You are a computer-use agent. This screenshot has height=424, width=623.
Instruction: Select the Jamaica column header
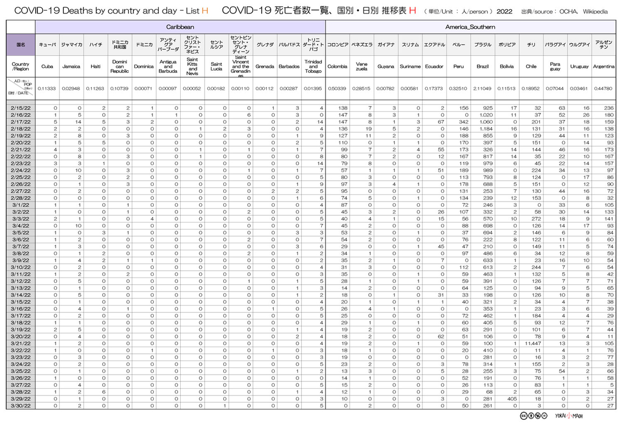[71, 67]
